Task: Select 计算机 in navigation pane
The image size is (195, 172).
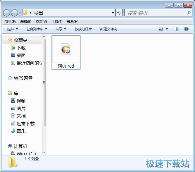Action: [x=20, y=146]
